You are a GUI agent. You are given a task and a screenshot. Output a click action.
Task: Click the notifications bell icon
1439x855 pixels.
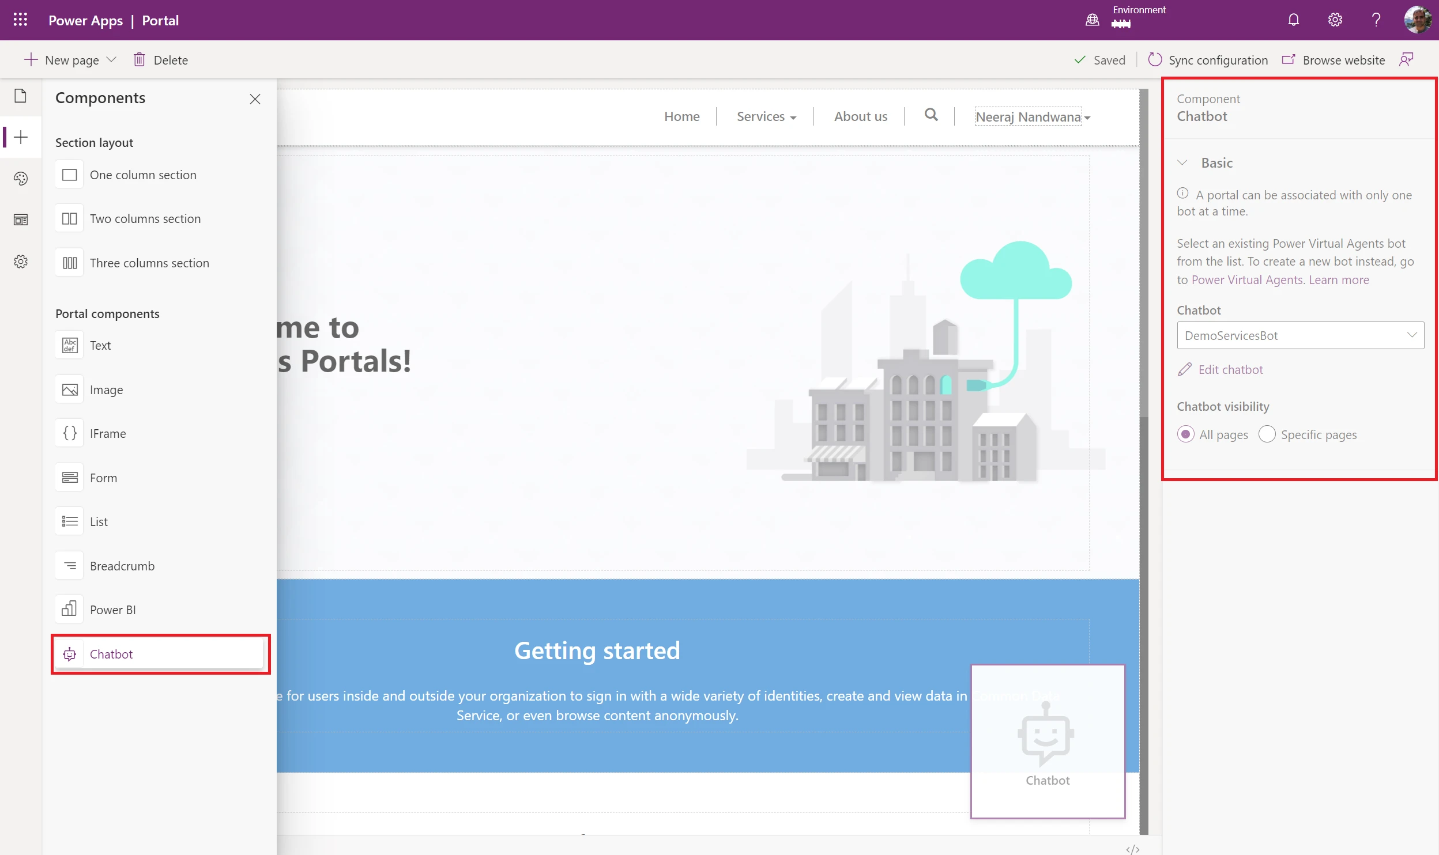(1293, 20)
